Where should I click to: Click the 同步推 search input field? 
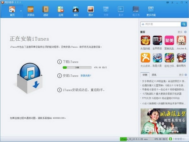point(161,24)
